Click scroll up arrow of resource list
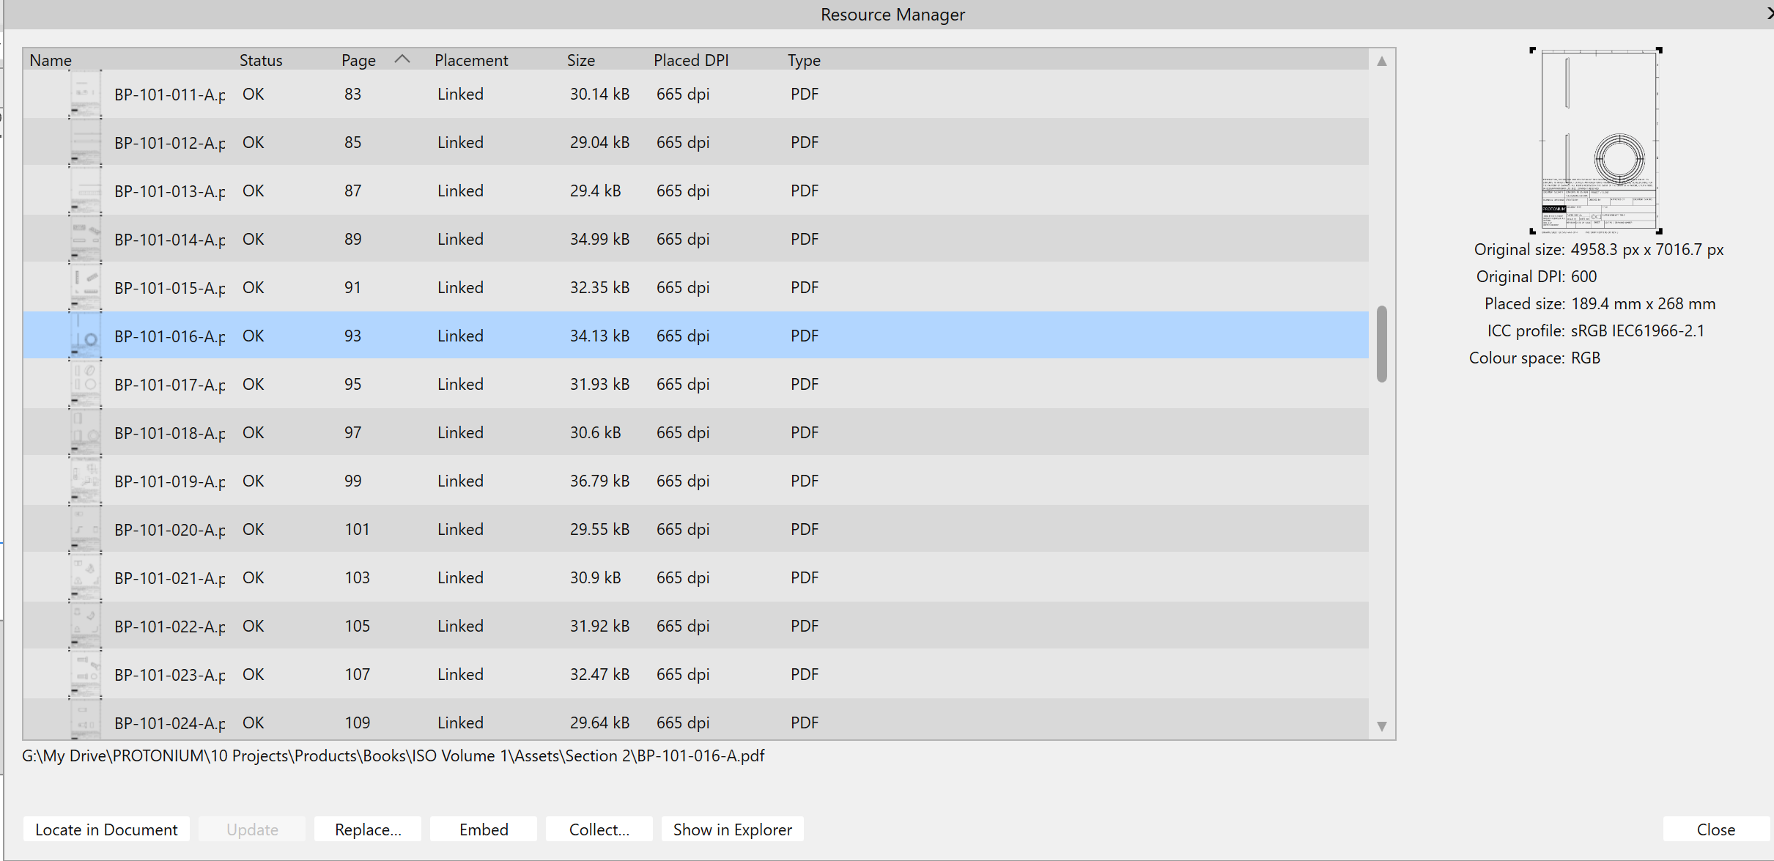Screen dimensions: 1774x861 (1381, 62)
